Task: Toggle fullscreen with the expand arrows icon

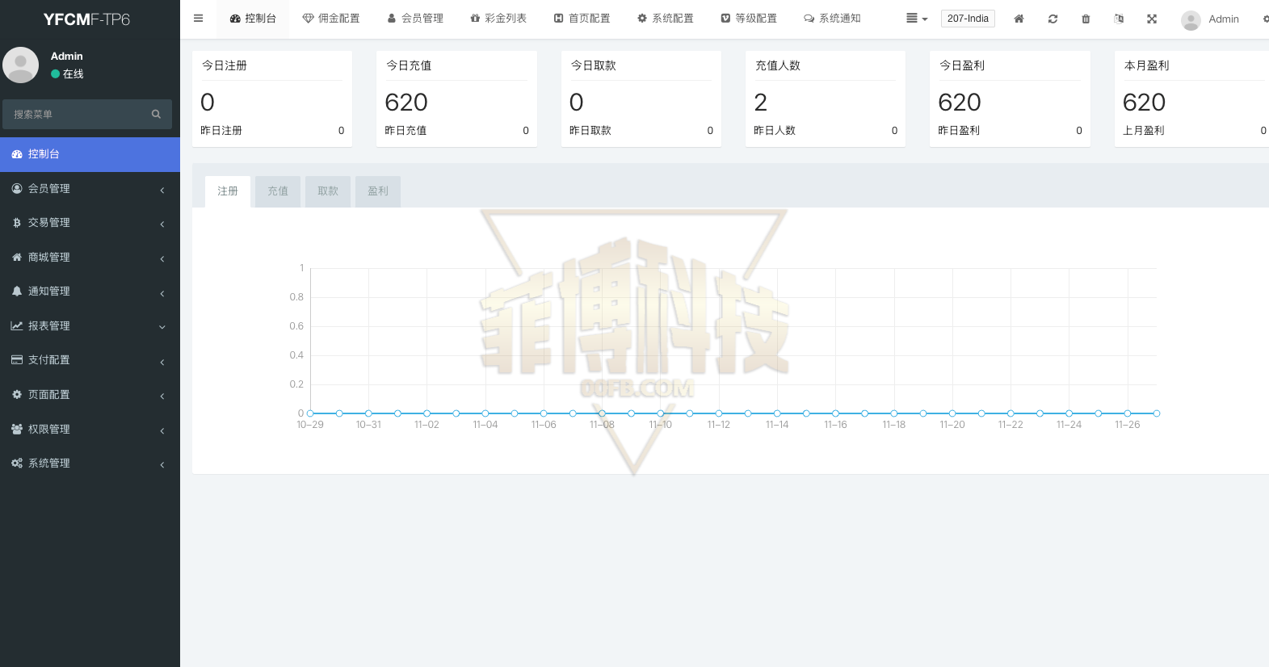Action: 1152,19
